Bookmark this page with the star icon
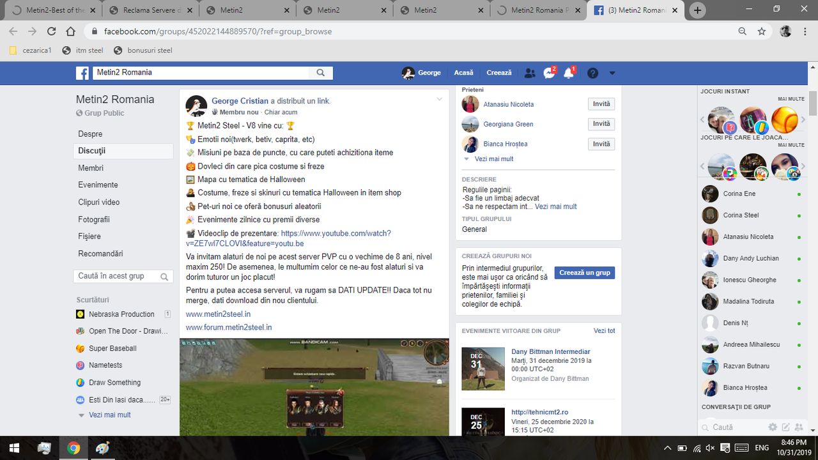818x460 pixels. (x=762, y=31)
